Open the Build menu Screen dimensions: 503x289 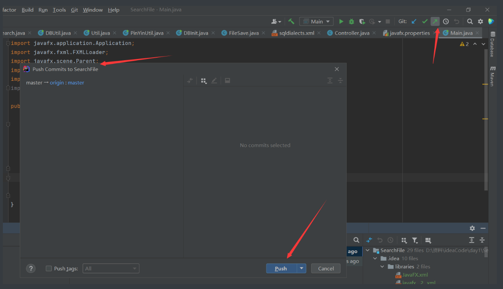(28, 10)
